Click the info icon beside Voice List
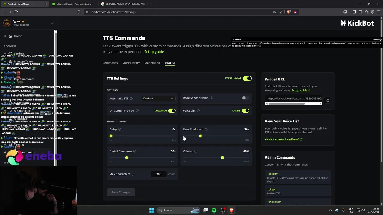 point(198,111)
